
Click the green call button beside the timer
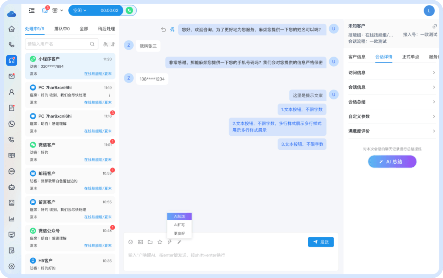pos(129,10)
